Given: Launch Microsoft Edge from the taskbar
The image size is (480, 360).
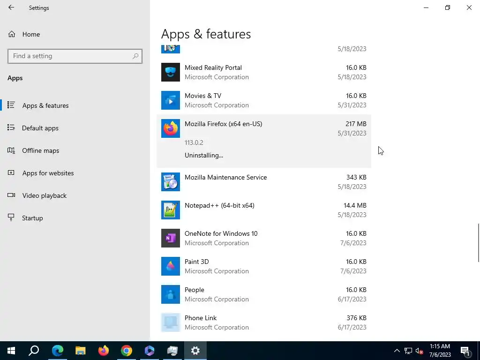Looking at the screenshot, I should click(x=57, y=351).
